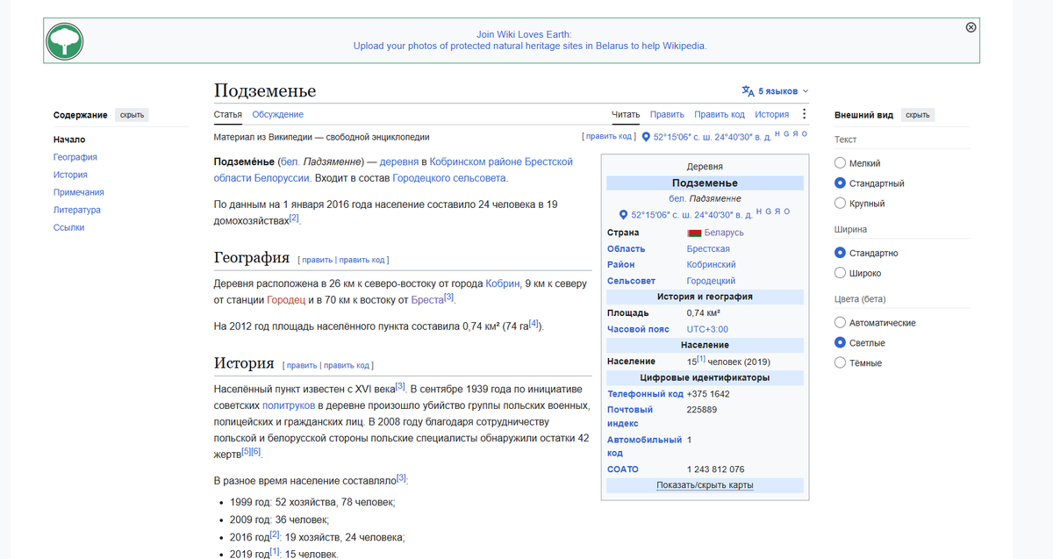Screen dimensions: 1053x559
Task: Click footnote [4] after 74 га
Action: click(534, 323)
